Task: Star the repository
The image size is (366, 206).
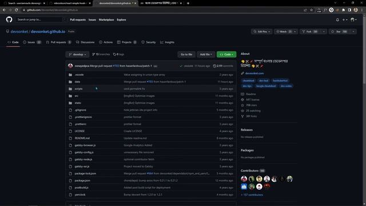Action: [x=339, y=31]
